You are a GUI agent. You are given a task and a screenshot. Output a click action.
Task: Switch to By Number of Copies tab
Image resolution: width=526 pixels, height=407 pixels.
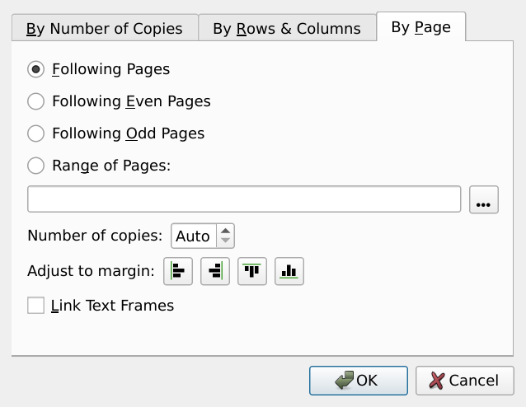105,29
